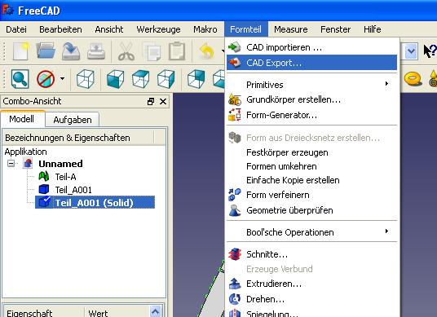Collapse the Unnamed document tree node

click(x=11, y=163)
